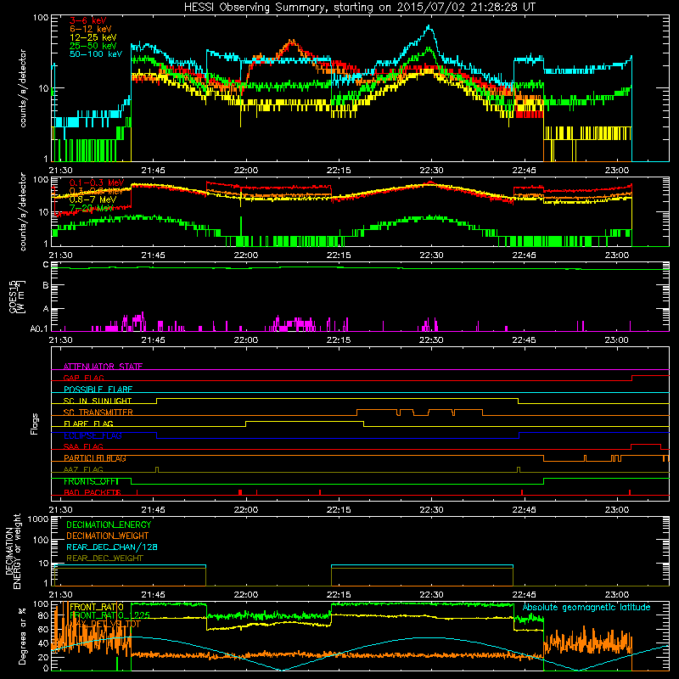This screenshot has width=679, height=679.
Task: Select the SC_TRANSMITTER flag label
Action: 98,412
